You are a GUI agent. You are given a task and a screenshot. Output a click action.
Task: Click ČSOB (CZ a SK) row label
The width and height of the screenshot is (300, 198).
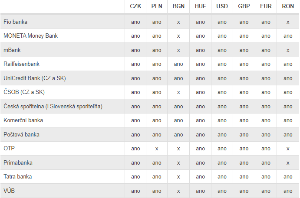[24, 92]
